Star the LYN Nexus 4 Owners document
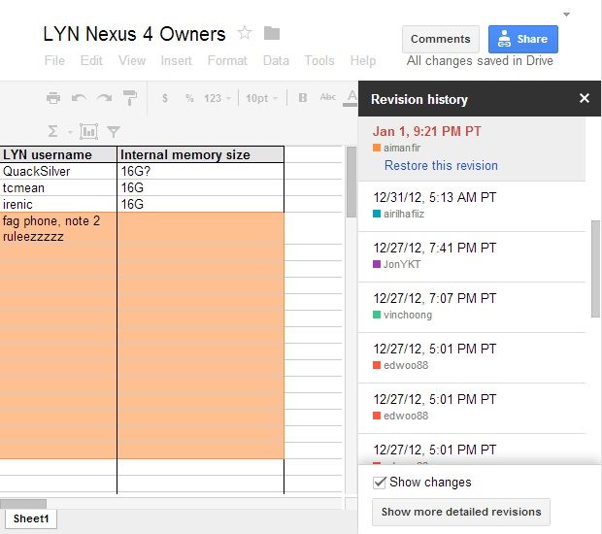Image resolution: width=602 pixels, height=534 pixels. coord(245,34)
